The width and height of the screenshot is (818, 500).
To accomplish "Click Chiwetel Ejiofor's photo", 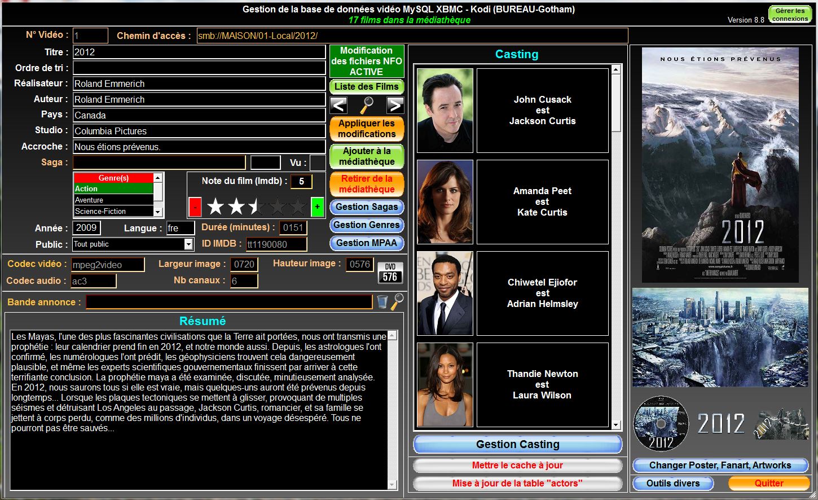I will tap(445, 293).
